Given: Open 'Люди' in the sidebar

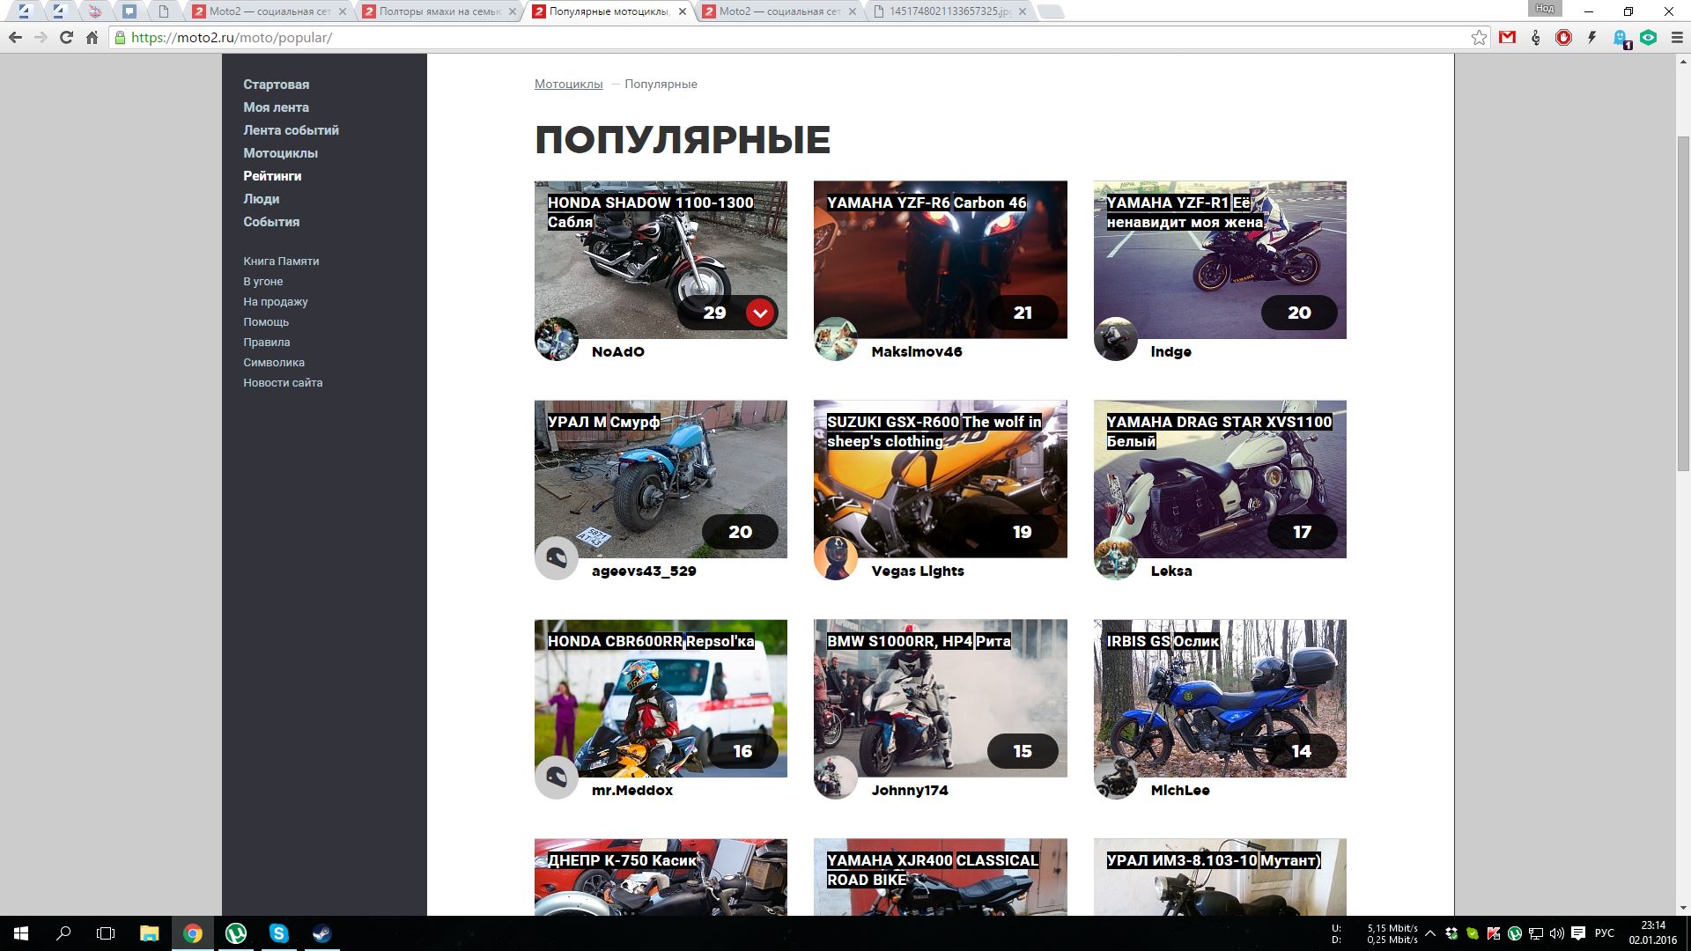Looking at the screenshot, I should (262, 199).
